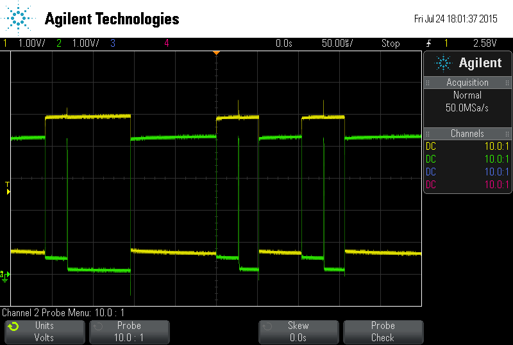The width and height of the screenshot is (513, 345).
Task: Click the yellow trigger level T marker
Action: click(x=8, y=188)
